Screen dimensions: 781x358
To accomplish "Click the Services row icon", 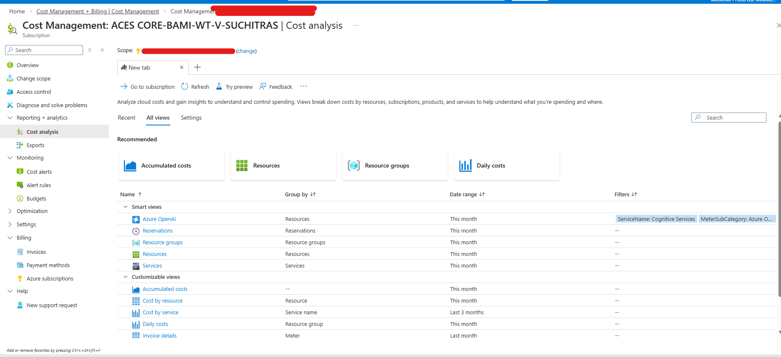I will tap(136, 266).
